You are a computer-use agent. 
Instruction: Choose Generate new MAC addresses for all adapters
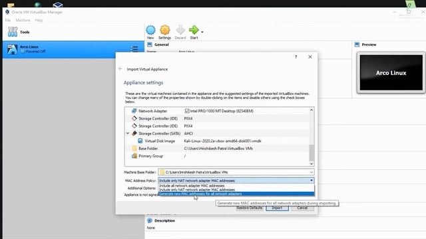click(236, 194)
